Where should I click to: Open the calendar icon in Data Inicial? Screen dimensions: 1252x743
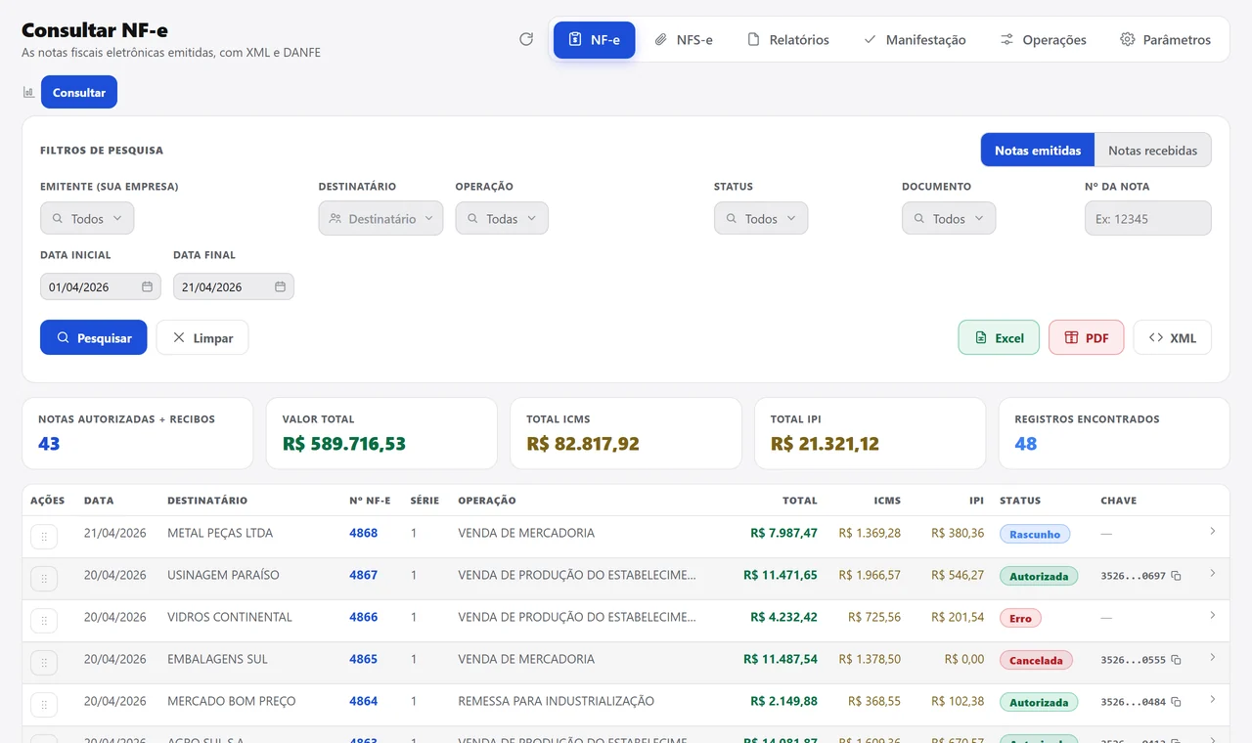(x=147, y=286)
